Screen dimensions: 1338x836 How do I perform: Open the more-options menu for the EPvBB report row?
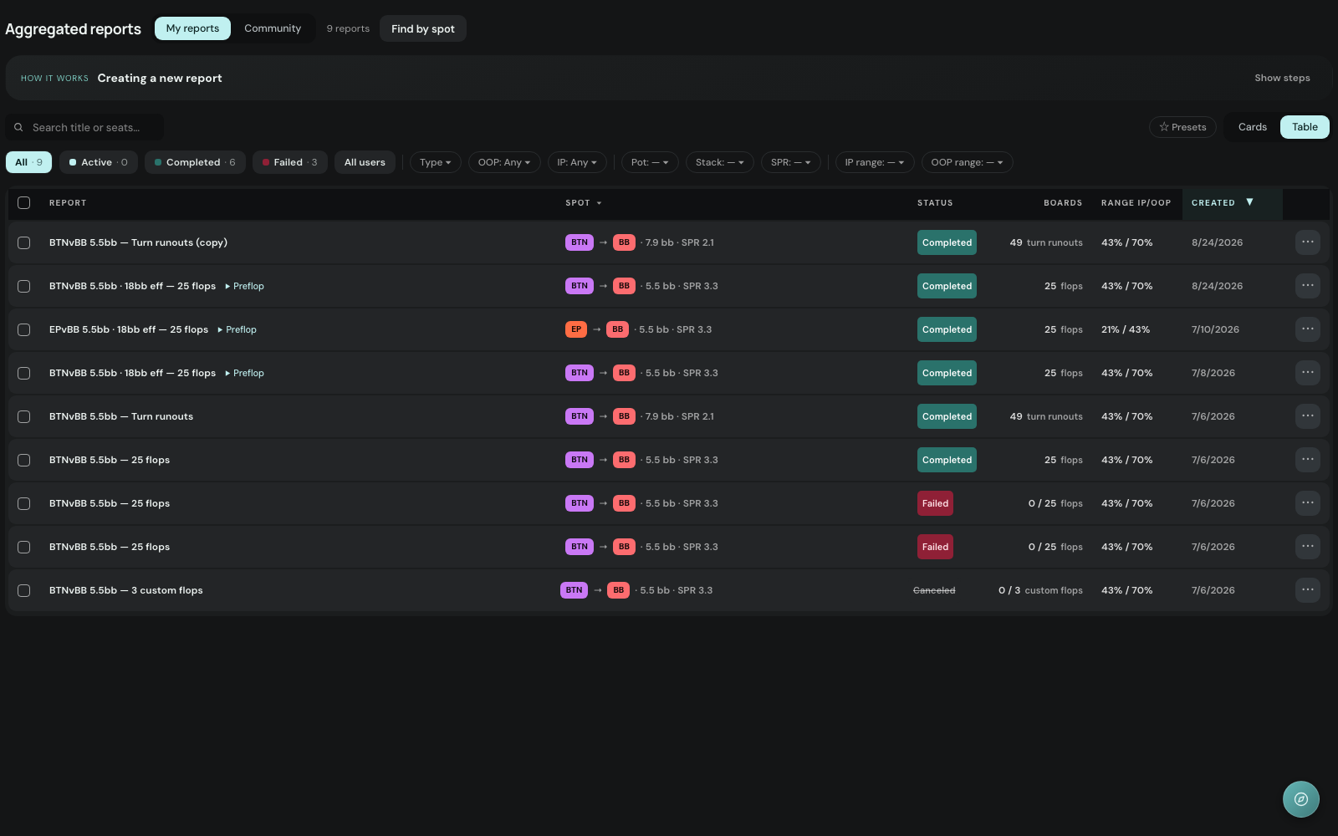[x=1308, y=329]
